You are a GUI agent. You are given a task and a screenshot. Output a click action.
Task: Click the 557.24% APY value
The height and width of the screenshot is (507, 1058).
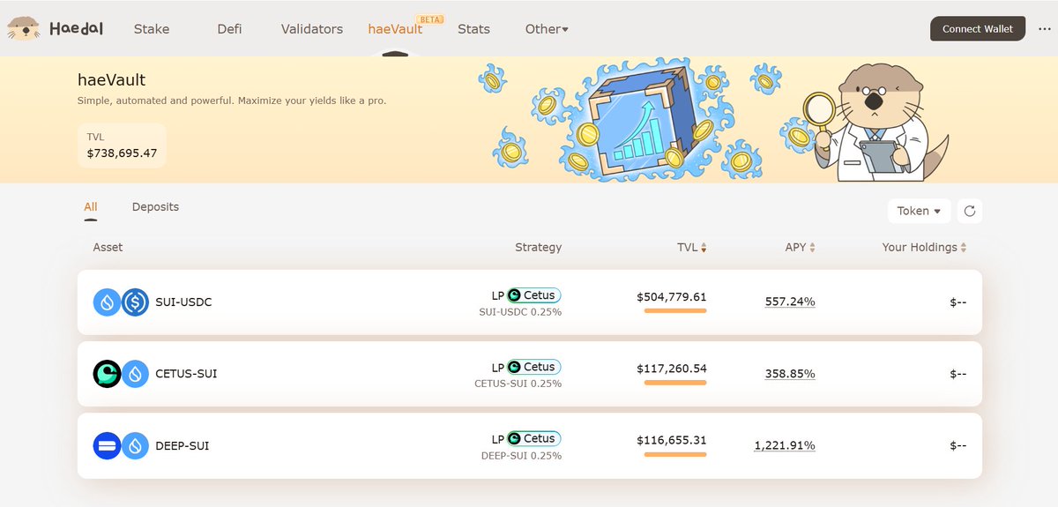pyautogui.click(x=790, y=302)
